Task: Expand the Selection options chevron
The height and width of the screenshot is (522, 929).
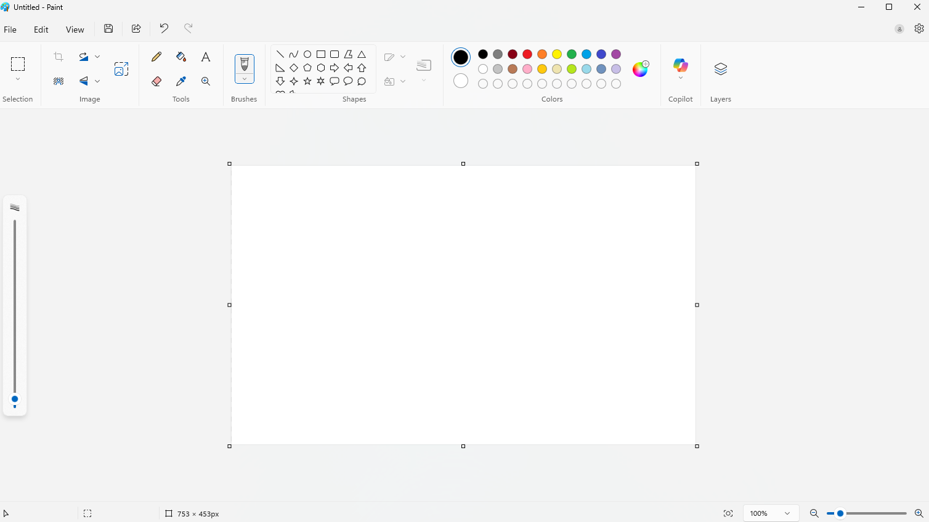Action: pos(18,79)
